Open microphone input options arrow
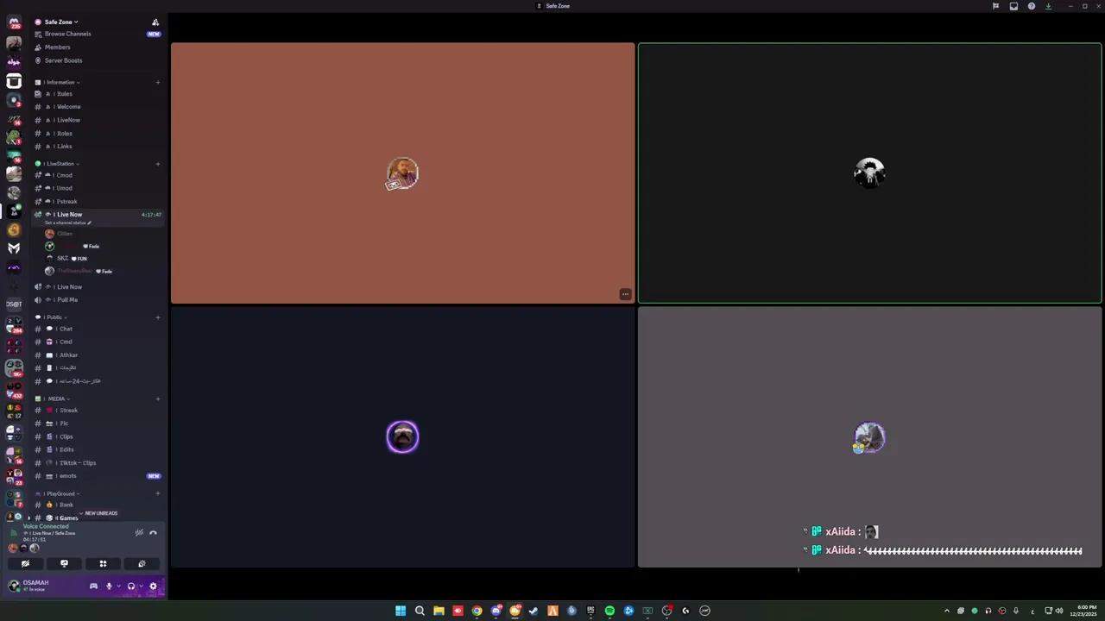The image size is (1105, 621). 118,586
